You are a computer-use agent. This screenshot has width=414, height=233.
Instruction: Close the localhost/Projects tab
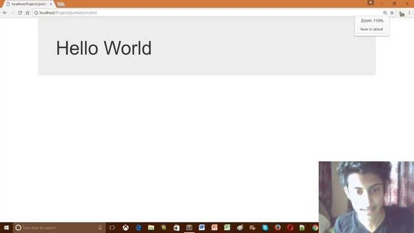pyautogui.click(x=51, y=4)
